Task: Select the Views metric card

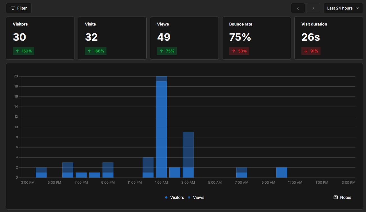Action: (x=184, y=38)
